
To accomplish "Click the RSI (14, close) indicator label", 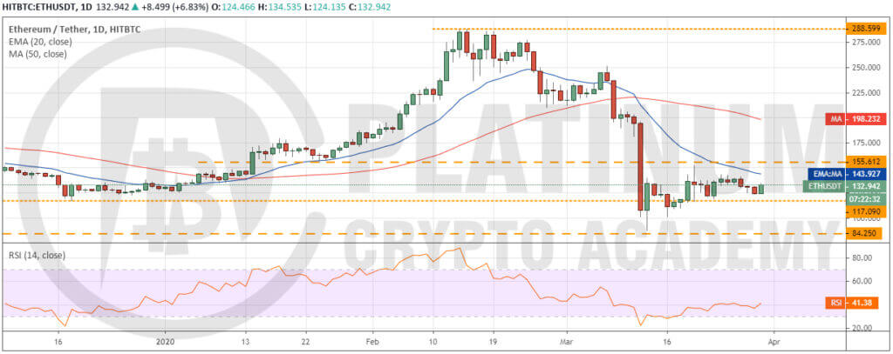I will [37, 256].
